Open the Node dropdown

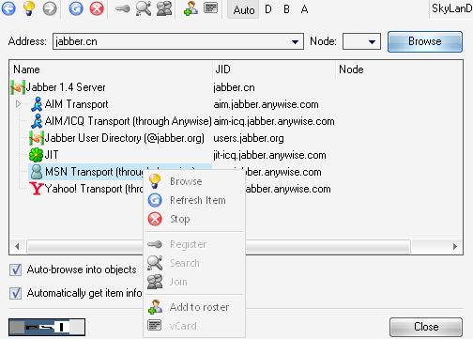pos(372,41)
